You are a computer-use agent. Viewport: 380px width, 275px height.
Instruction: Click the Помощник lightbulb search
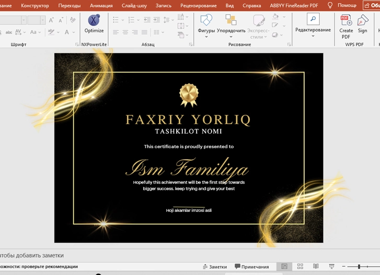point(342,5)
